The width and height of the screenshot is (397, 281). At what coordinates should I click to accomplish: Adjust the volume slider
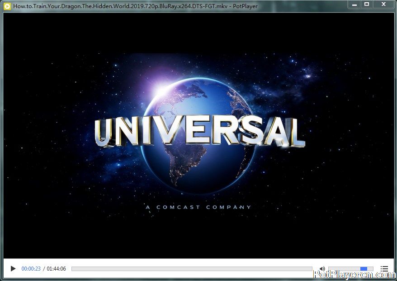(351, 269)
